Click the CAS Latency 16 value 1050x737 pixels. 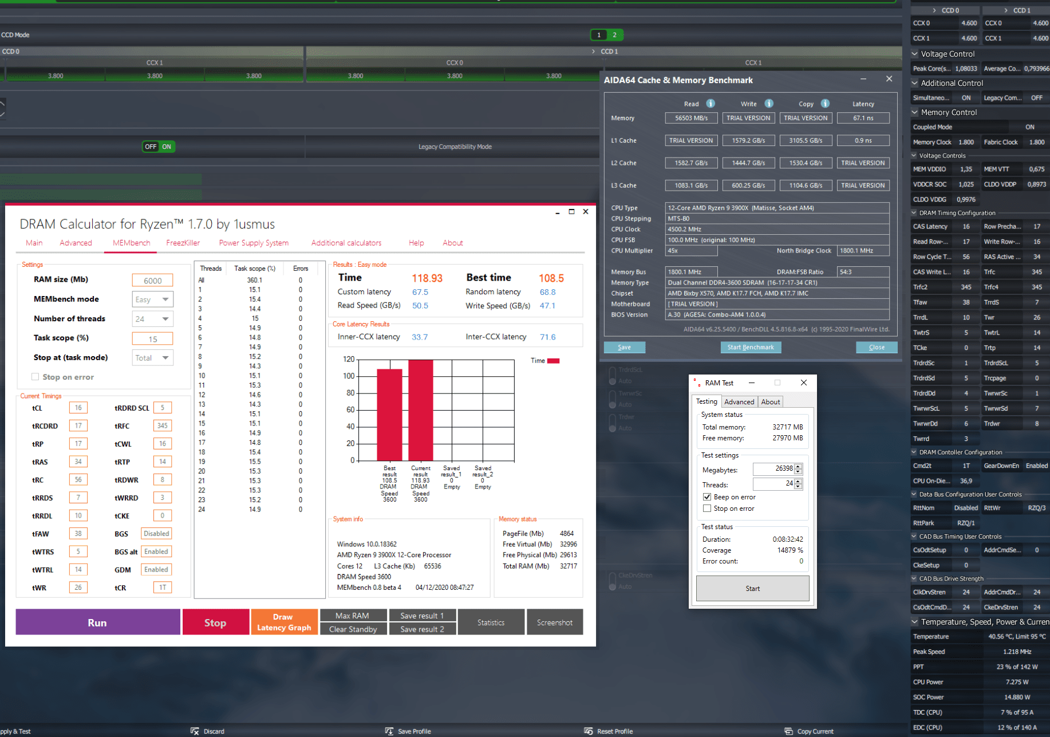pyautogui.click(x=966, y=226)
